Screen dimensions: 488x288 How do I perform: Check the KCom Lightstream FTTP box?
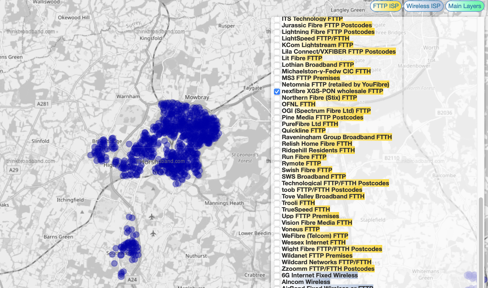[x=277, y=45]
